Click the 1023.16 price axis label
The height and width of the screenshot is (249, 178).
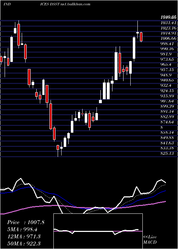[x=168, y=28]
